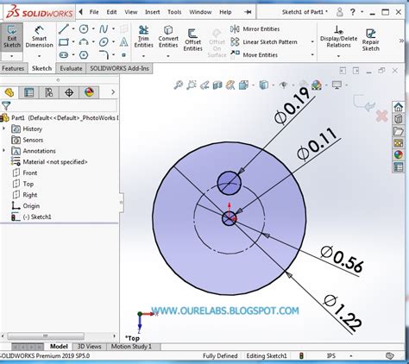
Task: Select the Sketch Text tool
Action: click(123, 42)
